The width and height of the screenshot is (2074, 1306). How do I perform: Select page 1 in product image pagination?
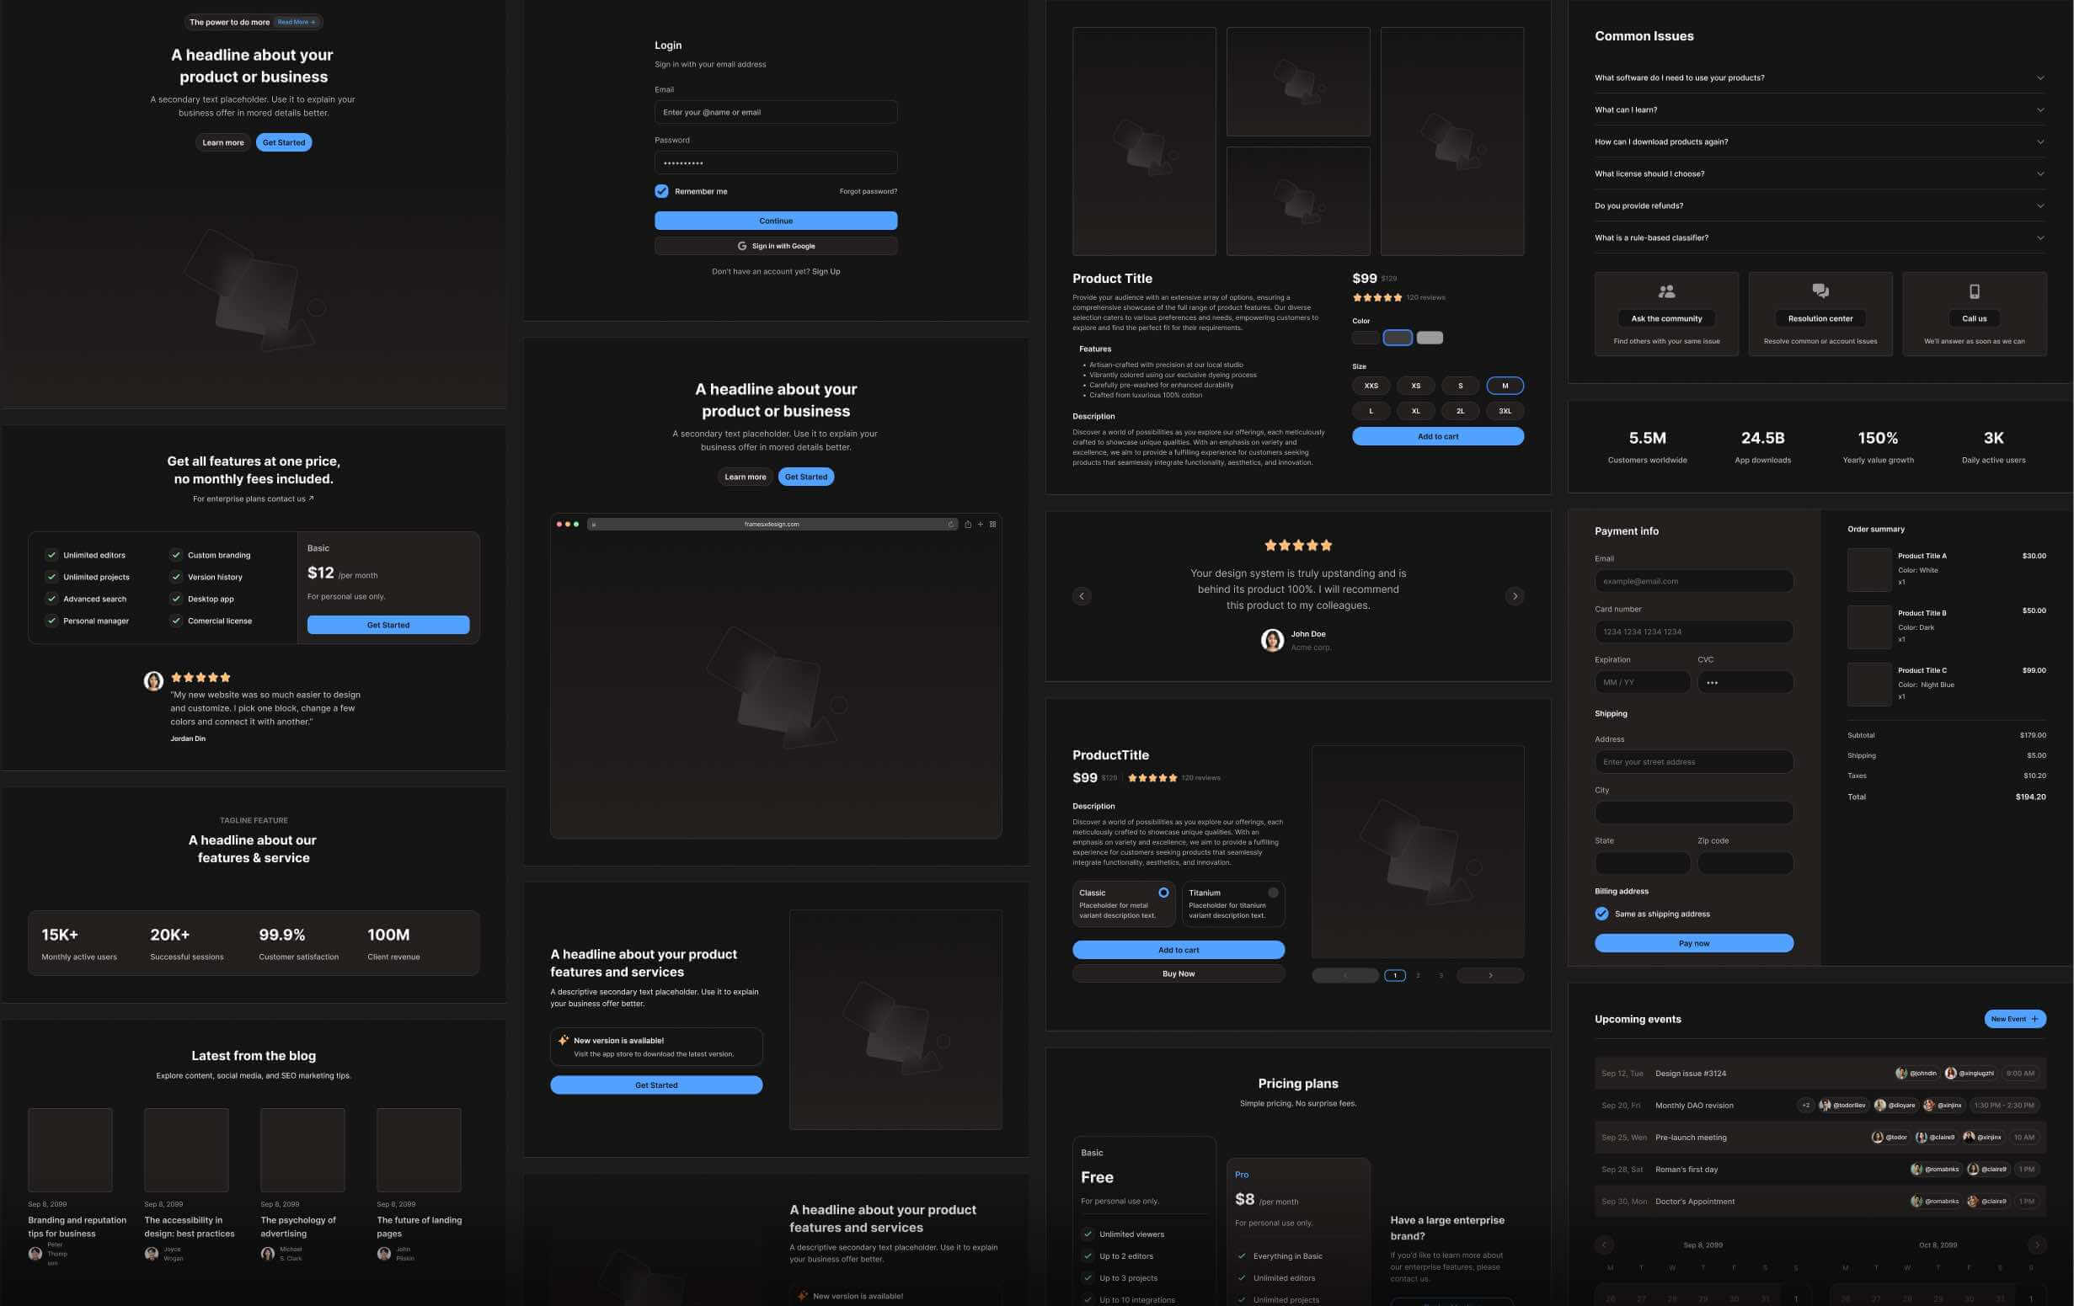click(x=1394, y=975)
